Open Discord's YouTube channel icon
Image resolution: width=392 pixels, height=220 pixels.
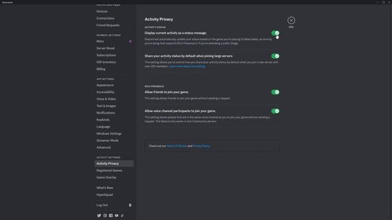click(116, 216)
